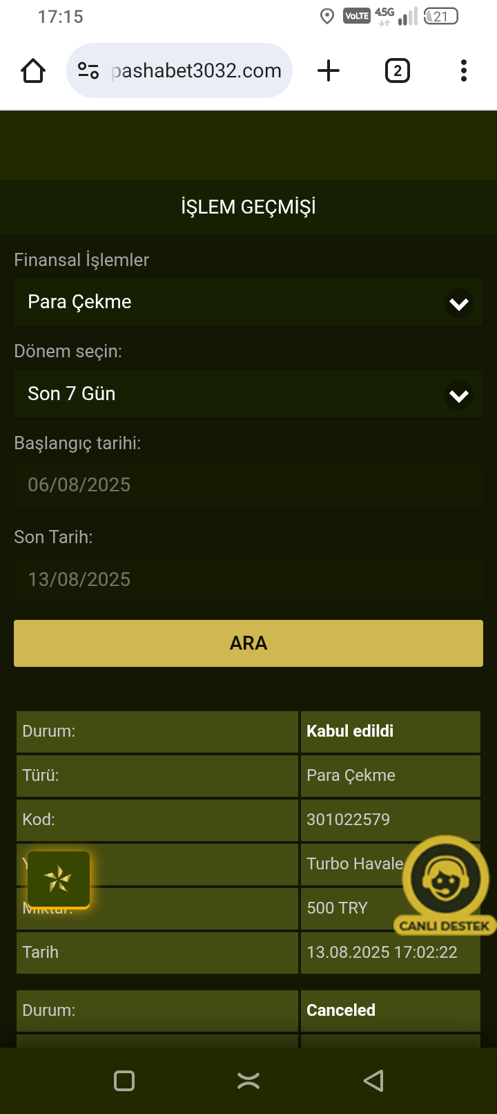The width and height of the screenshot is (497, 1114).
Task: Tap the browser home icon
Action: point(33,70)
